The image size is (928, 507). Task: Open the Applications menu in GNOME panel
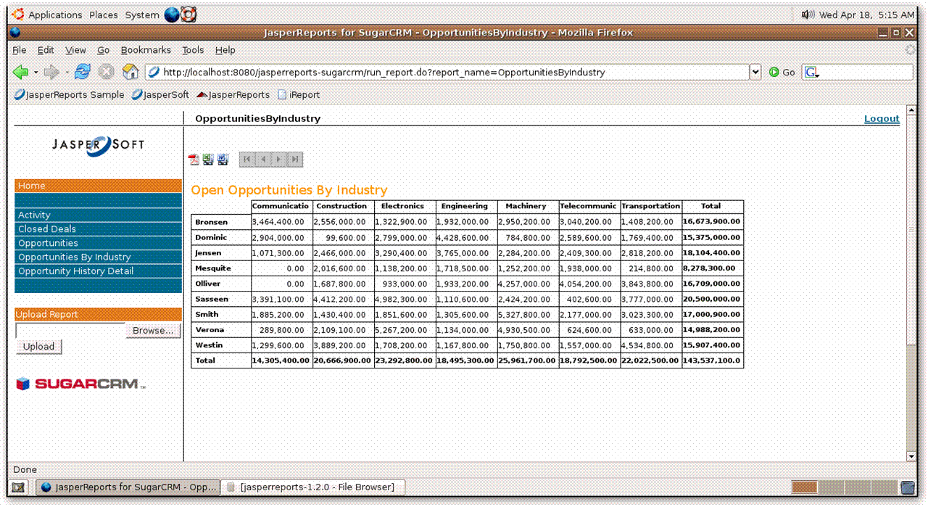(x=48, y=15)
